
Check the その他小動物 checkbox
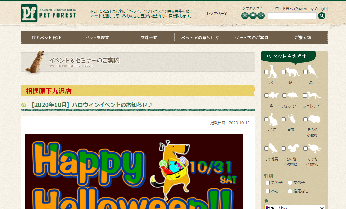pyautogui.click(x=305, y=119)
